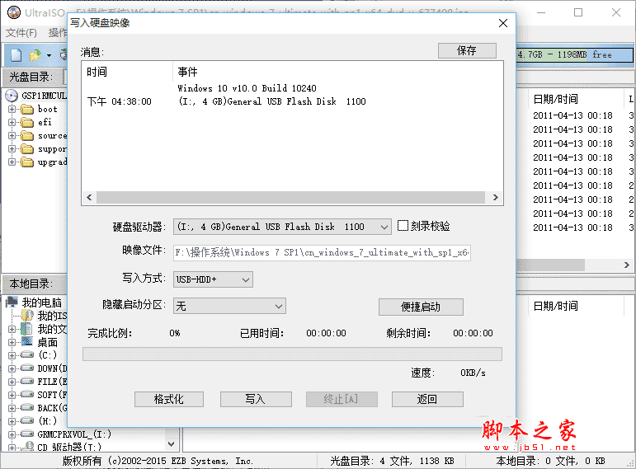Click the local tree scroll-down arrow
Image resolution: width=636 pixels, height=469 pixels.
tap(172, 444)
